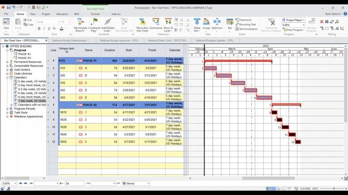The width and height of the screenshot is (348, 195).
Task: Toggle Underline formatting
Action: pos(49,29)
